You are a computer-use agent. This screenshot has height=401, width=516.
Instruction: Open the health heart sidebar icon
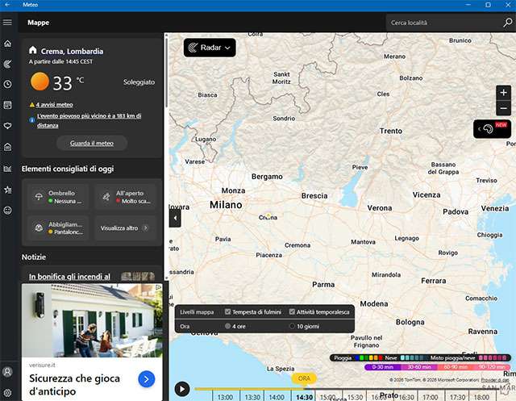[7, 126]
